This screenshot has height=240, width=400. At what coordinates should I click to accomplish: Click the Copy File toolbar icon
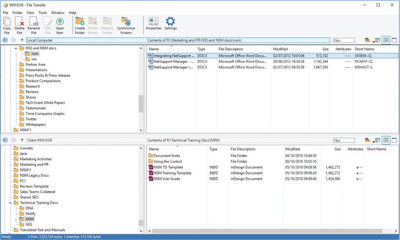(7, 25)
